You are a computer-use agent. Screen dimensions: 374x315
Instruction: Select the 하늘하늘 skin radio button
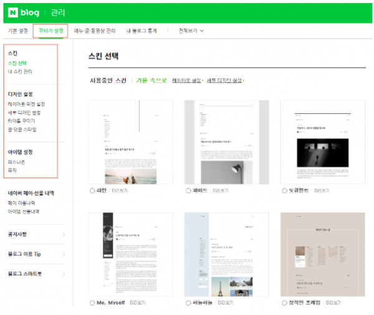(188, 303)
